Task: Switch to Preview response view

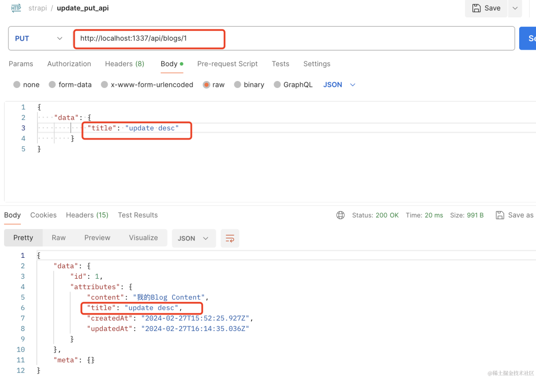Action: click(97, 238)
